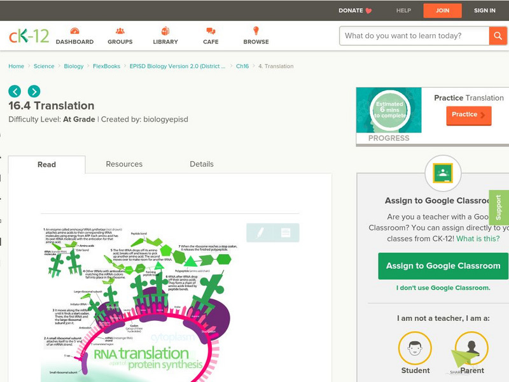The height and width of the screenshot is (382, 509).
Task: Choose the Student role icon
Action: [x=415, y=348]
